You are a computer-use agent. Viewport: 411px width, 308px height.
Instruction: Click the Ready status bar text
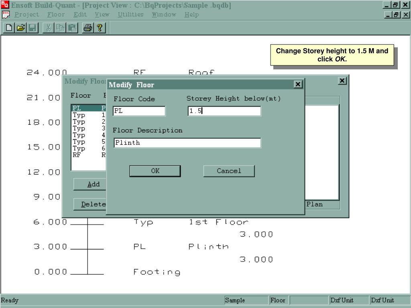10,300
